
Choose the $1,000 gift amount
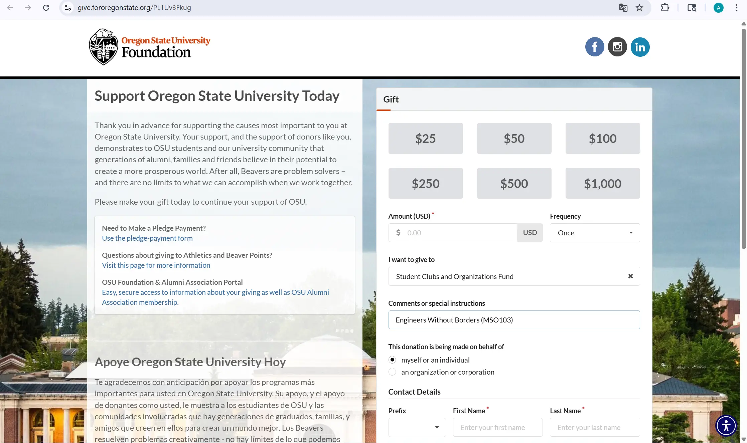(x=602, y=183)
